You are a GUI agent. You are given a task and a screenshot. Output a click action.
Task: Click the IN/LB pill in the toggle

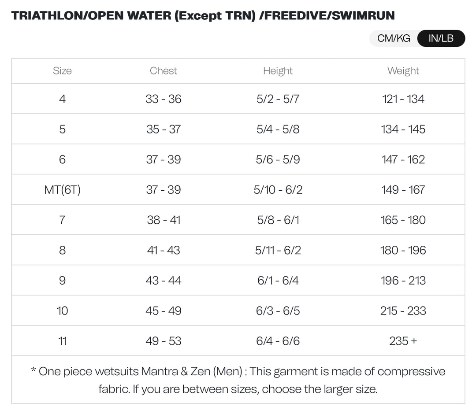[441, 38]
